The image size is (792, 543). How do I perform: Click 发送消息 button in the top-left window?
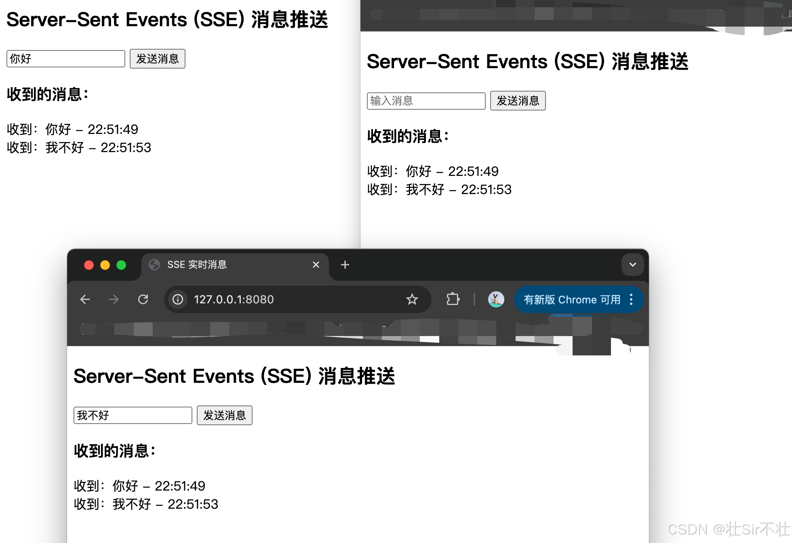[157, 59]
